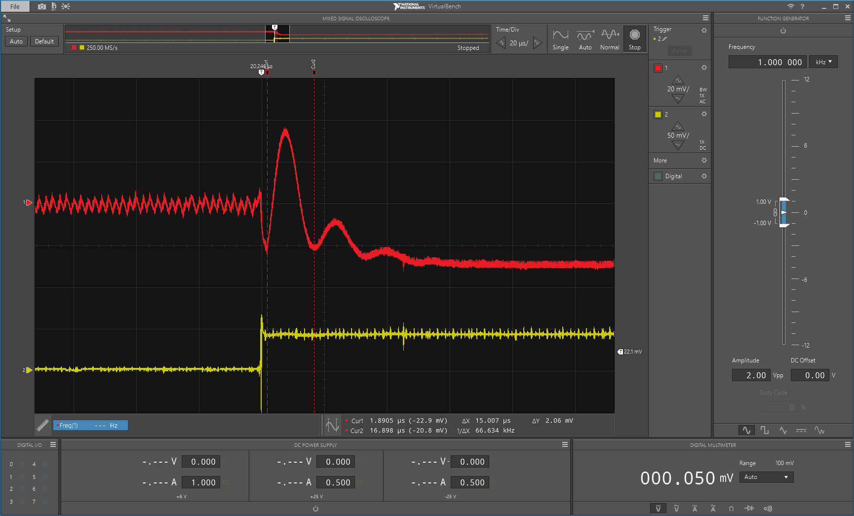The width and height of the screenshot is (854, 516).
Task: Click the expand oscilloscope panel arrows icon
Action: click(x=7, y=18)
